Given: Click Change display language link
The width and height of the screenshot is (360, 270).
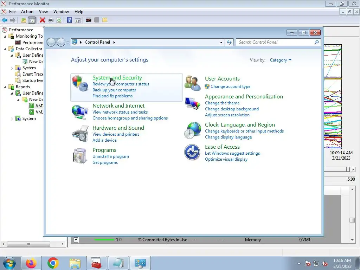Looking at the screenshot, I should (x=228, y=137).
